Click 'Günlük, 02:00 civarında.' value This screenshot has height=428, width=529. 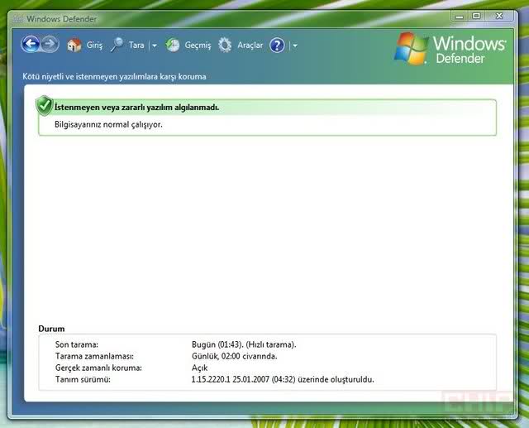pyautogui.click(x=234, y=356)
